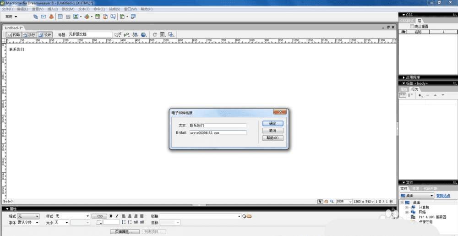Click the Tag Chooser icon

pyautogui.click(x=133, y=17)
